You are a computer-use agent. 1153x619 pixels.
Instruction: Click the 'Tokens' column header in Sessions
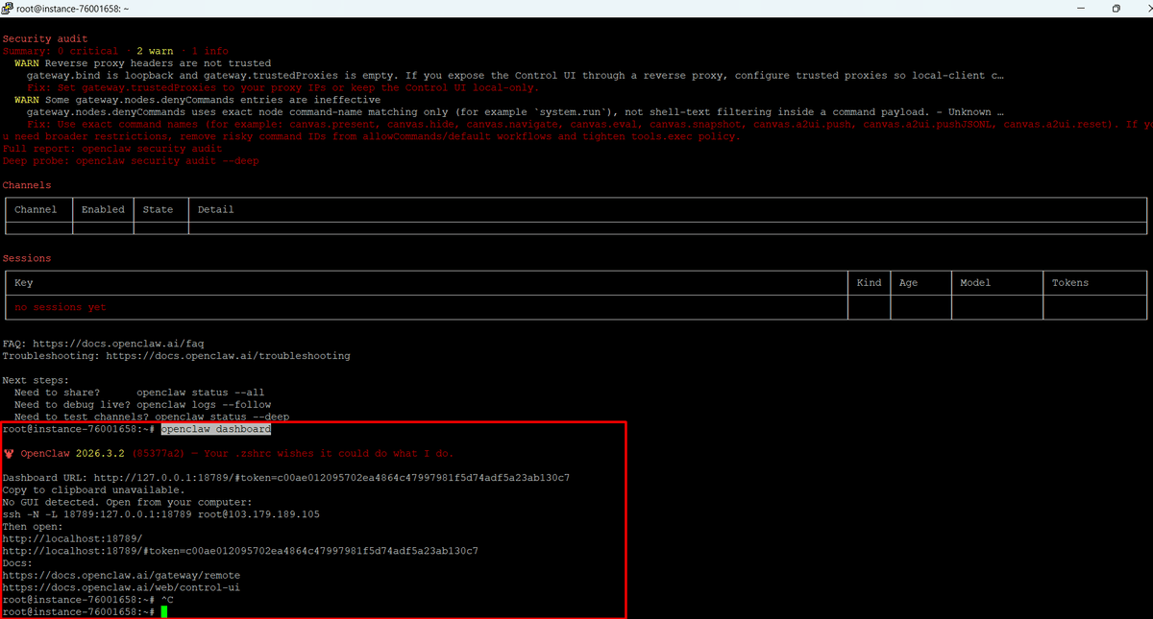pos(1070,283)
